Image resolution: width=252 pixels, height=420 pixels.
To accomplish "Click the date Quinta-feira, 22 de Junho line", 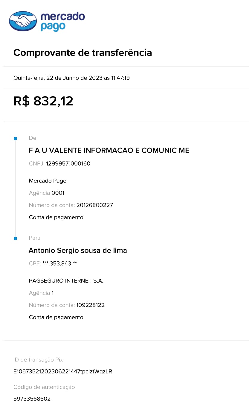I will point(71,78).
